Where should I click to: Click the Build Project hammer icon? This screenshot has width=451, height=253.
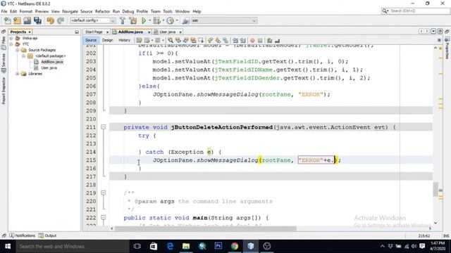(123, 20)
